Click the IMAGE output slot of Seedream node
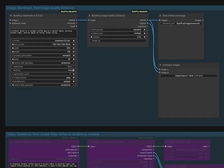 76,20
